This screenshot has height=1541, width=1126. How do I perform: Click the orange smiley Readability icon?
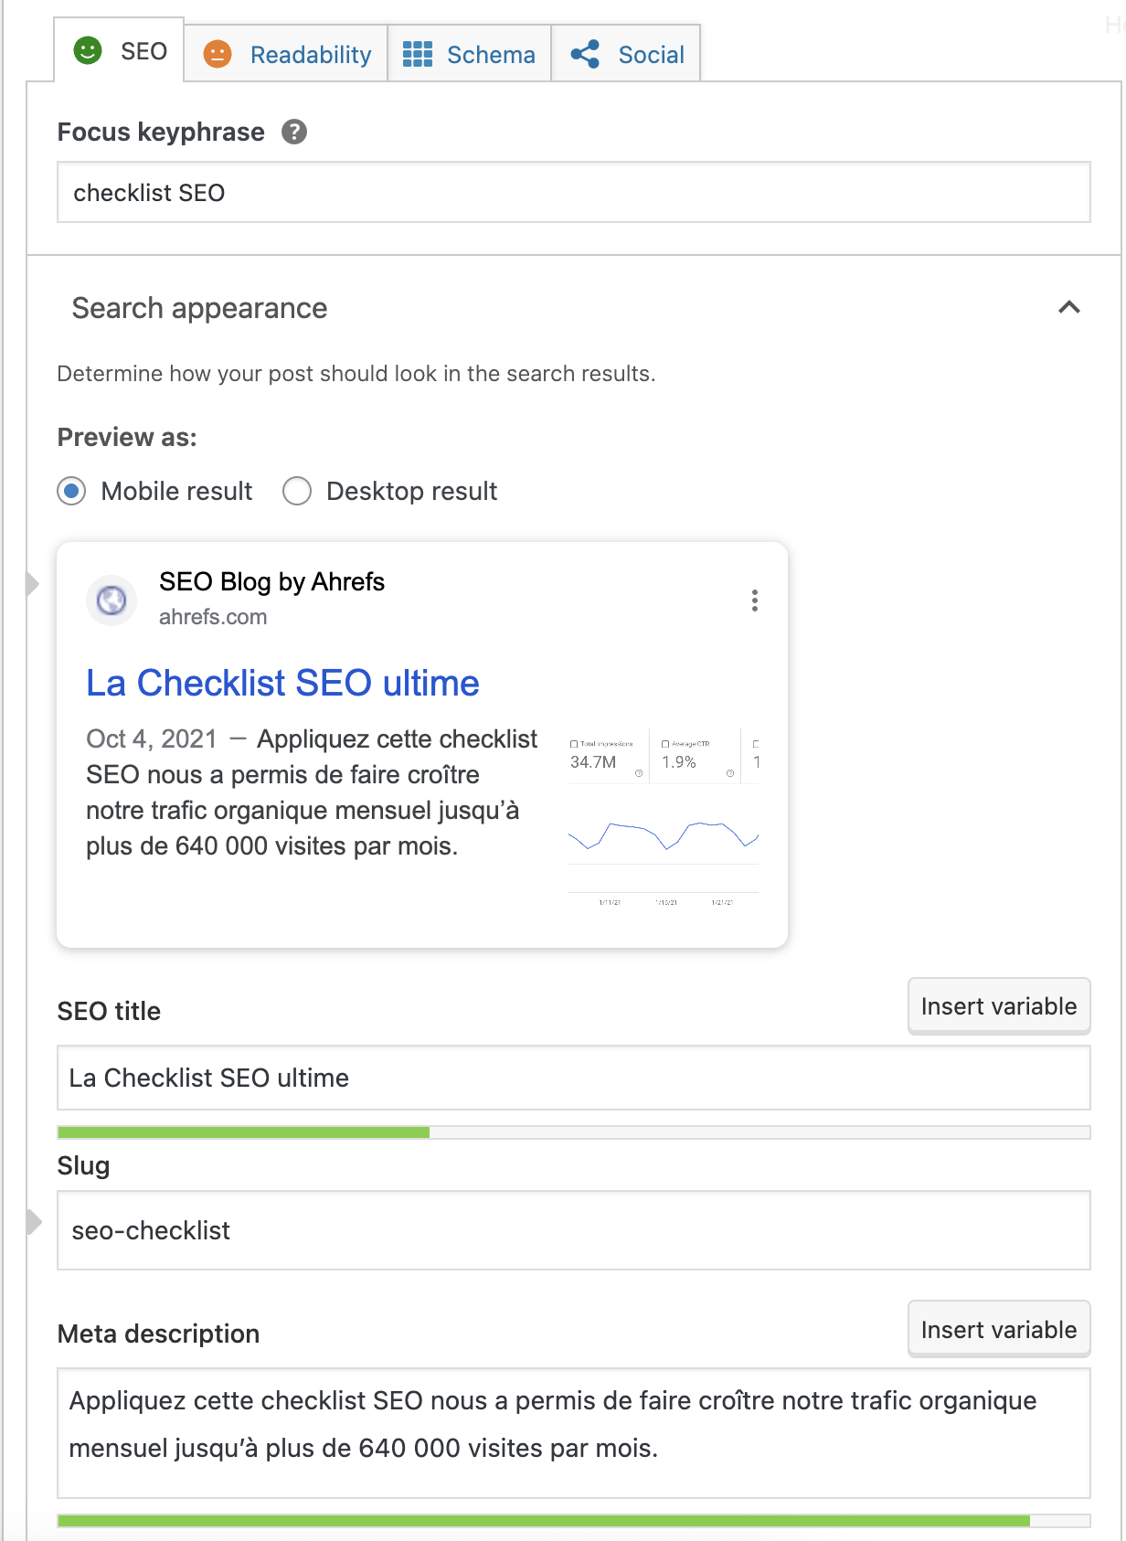point(218,55)
